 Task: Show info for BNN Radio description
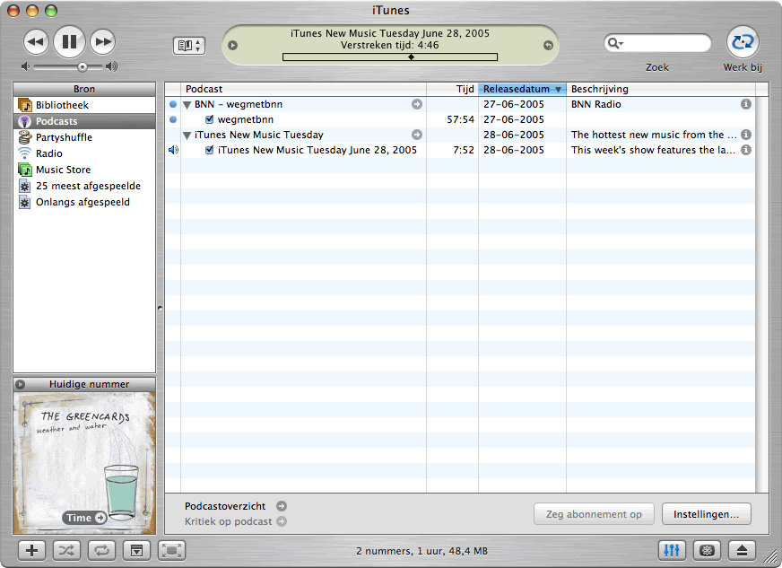tap(746, 104)
